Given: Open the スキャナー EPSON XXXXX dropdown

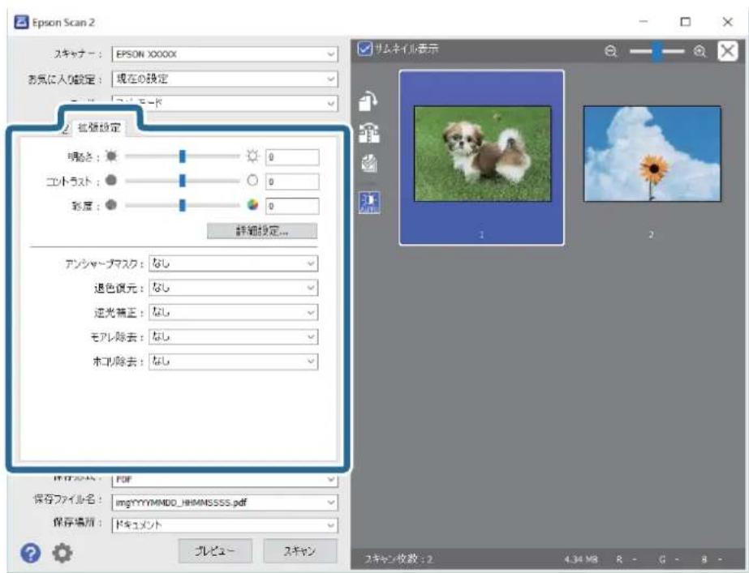Looking at the screenshot, I should coord(225,54).
